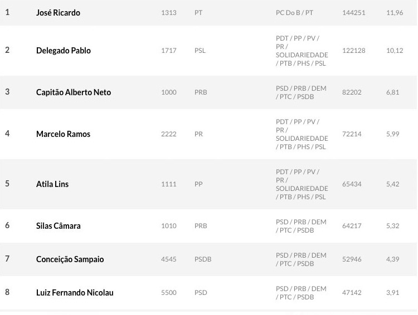This screenshot has width=418, height=315.
Task: Select Delegado Pablo candidate name
Action: (x=63, y=51)
